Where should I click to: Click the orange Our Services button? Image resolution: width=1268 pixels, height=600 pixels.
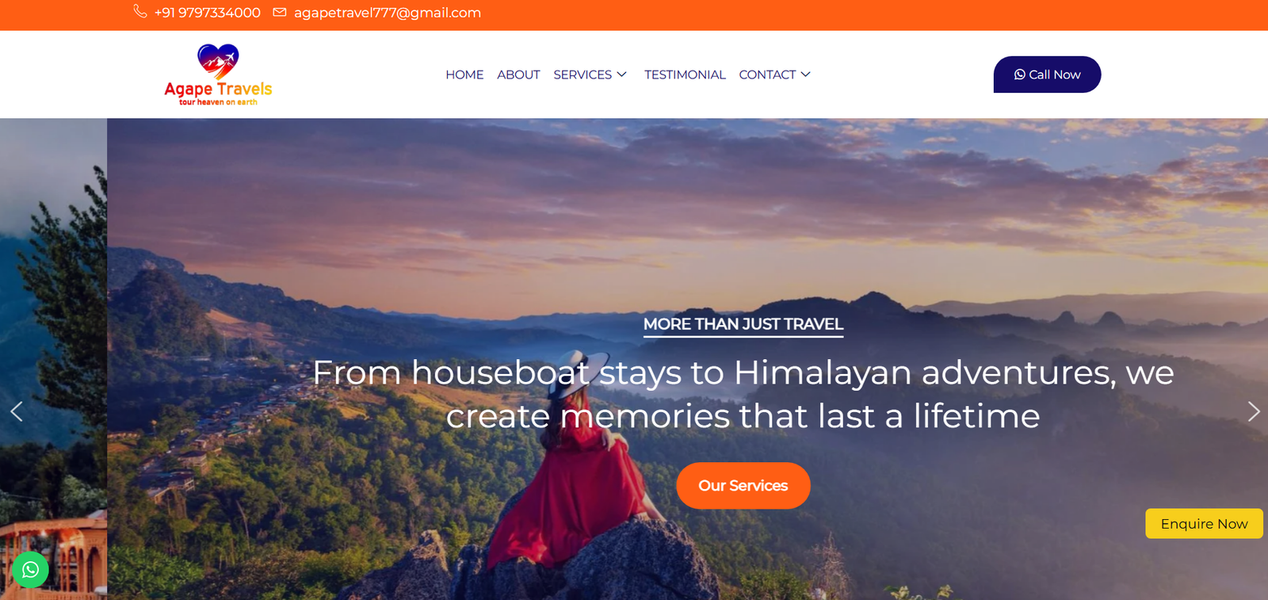tap(743, 486)
